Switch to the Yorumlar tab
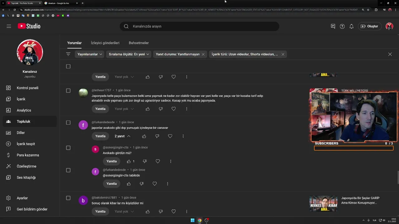The height and width of the screenshot is (224, 399). coord(75,43)
